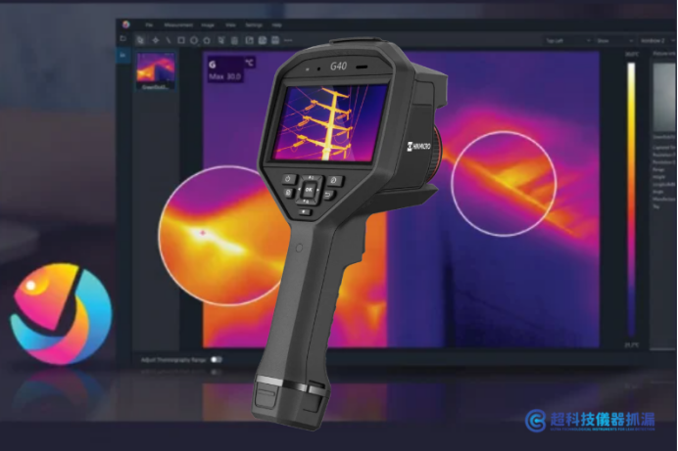The height and width of the screenshot is (451, 678).
Task: Expand the Top Left position dropdown
Action: [x=567, y=40]
